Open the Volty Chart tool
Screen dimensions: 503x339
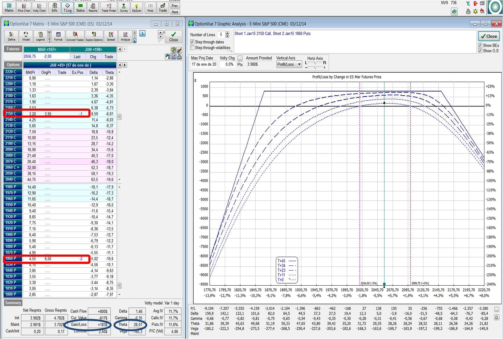click(39, 7)
